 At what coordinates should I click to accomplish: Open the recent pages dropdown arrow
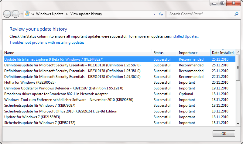[22, 14]
